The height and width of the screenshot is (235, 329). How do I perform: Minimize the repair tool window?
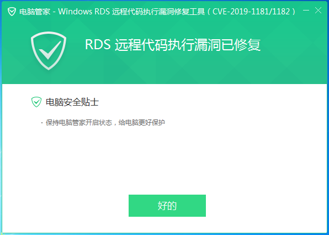306,10
